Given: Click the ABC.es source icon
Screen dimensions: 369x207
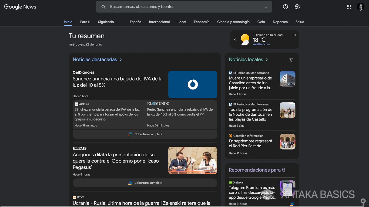Looking at the screenshot, I should click(x=76, y=104).
